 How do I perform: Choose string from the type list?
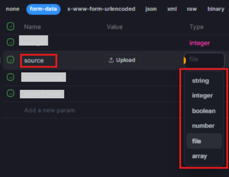coord(204,81)
